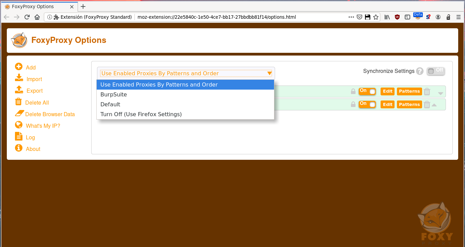Collapse the proxy mode dropdown box
Viewport: 465px width, 247px height.
pos(186,73)
